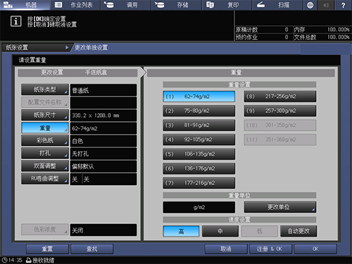Set speed to 低 (low)
This screenshot has height=264, width=352.
point(259,231)
